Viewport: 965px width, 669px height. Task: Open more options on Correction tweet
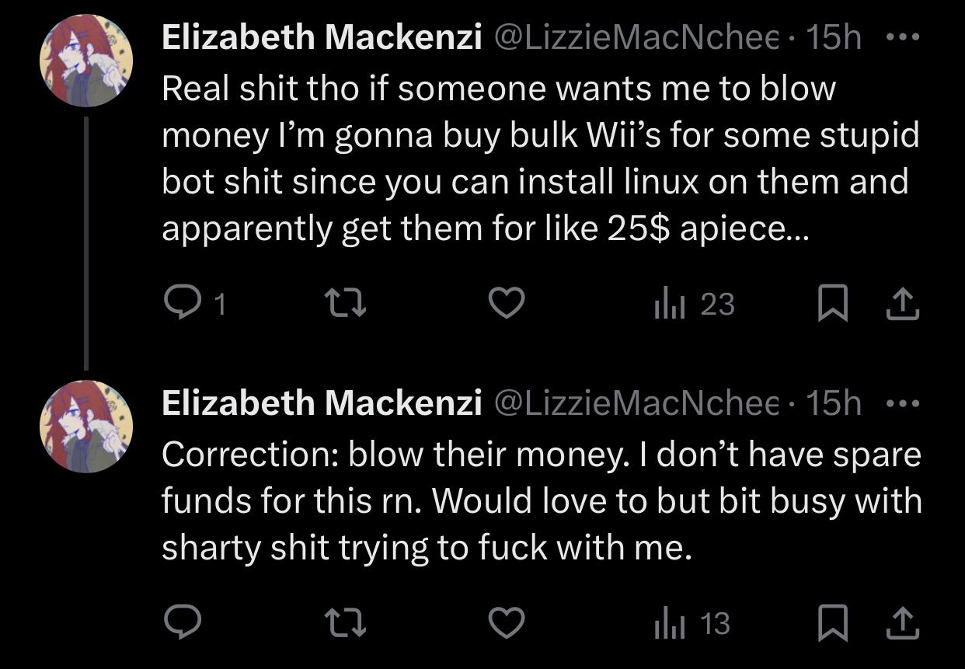tap(902, 403)
